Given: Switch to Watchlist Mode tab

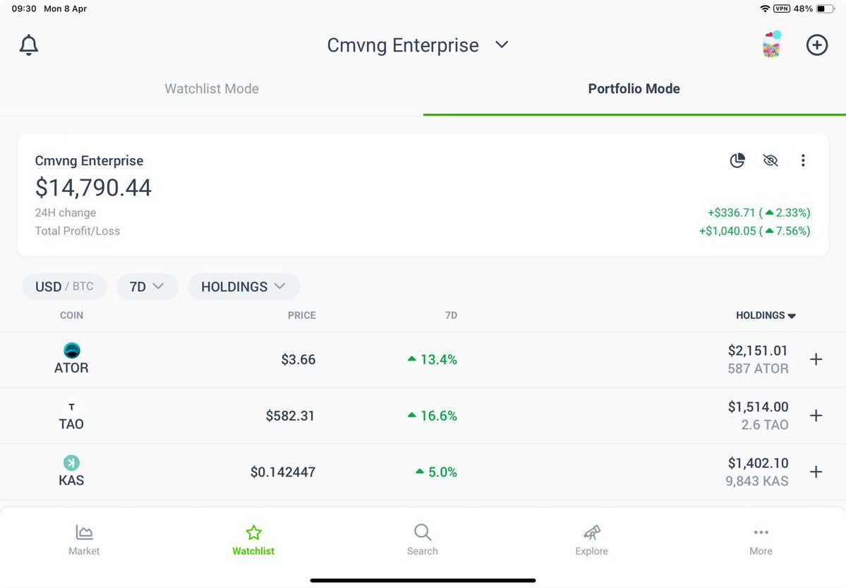Looking at the screenshot, I should pos(212,89).
